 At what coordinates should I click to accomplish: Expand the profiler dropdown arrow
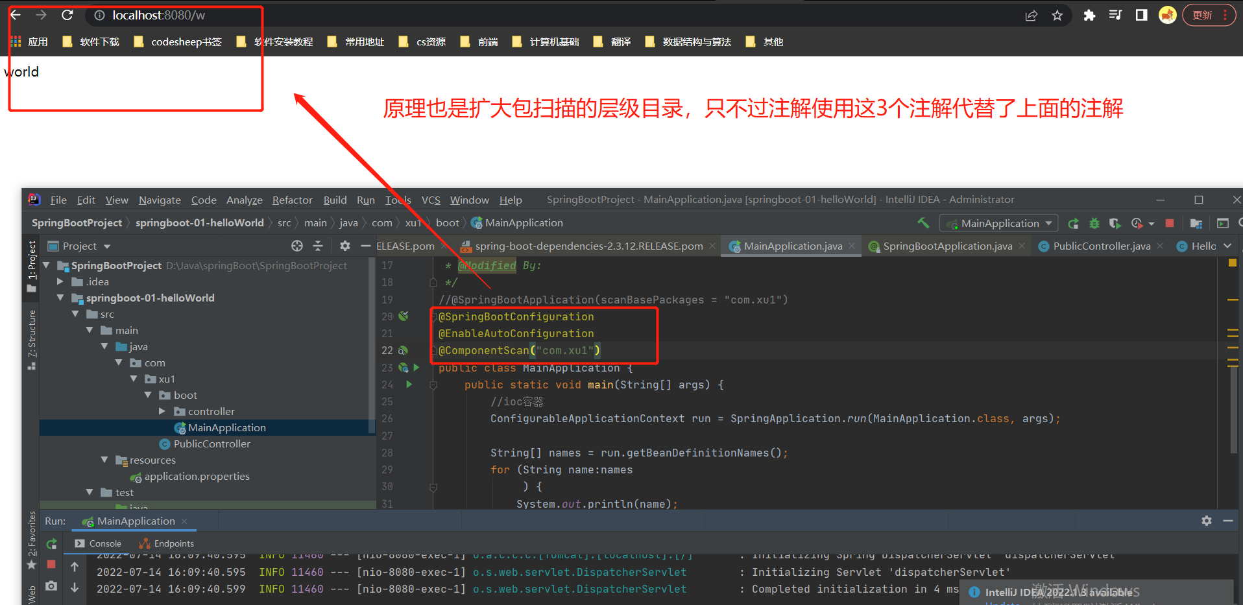pos(1152,224)
